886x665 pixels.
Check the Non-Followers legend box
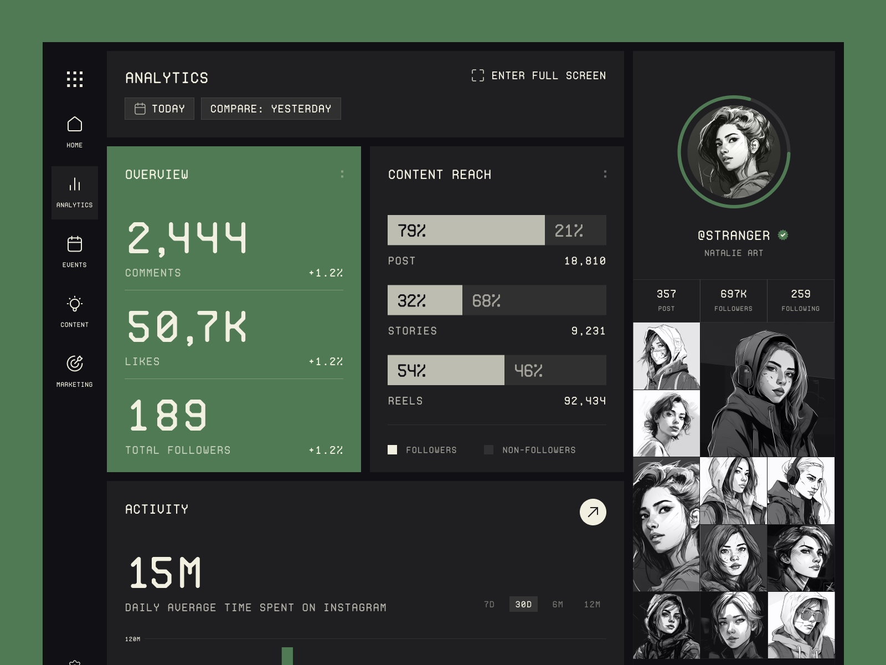489,449
